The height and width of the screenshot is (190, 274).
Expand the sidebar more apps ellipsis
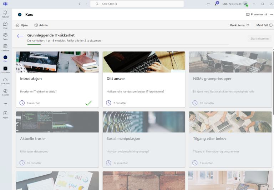(x=5, y=103)
